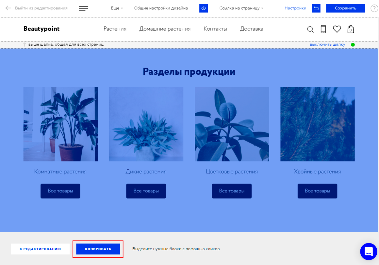
Task: Click the Дикие растения image
Action: point(146,124)
